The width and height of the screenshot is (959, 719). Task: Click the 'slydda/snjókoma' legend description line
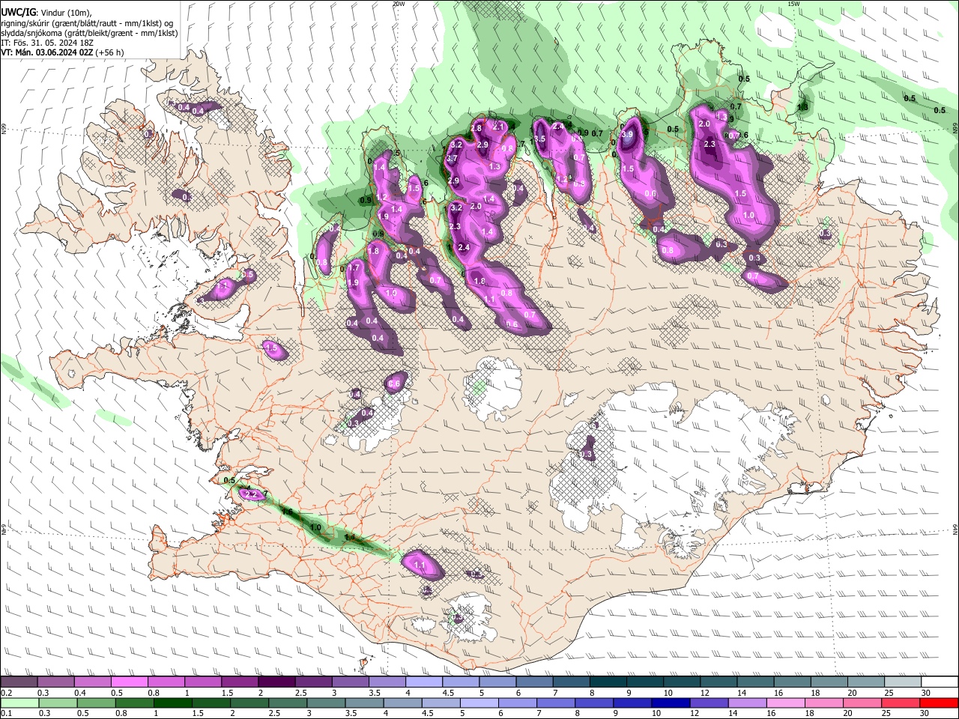tap(89, 33)
